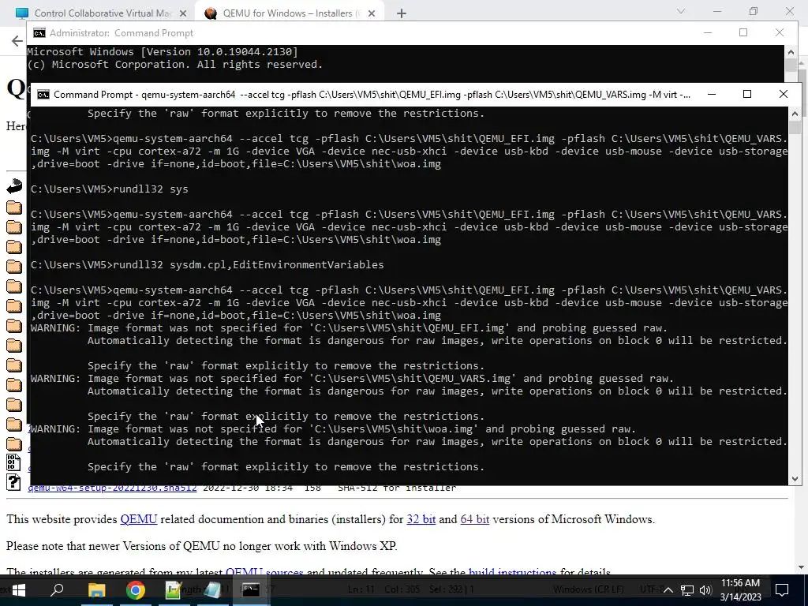Open File Explorer from the taskbar

[x=96, y=589]
